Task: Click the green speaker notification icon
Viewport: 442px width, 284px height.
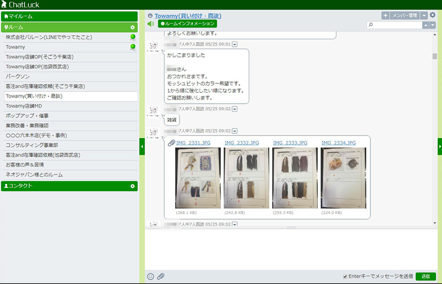Action: coord(151,24)
